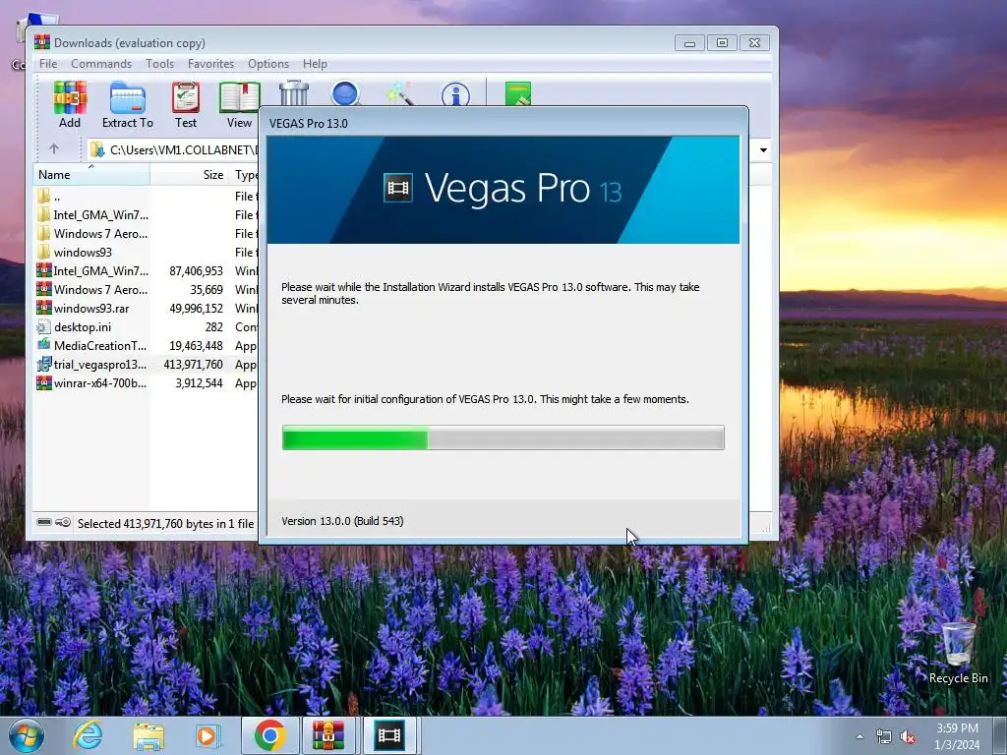Select the desktop.ini file
1007x755 pixels.
146,326
